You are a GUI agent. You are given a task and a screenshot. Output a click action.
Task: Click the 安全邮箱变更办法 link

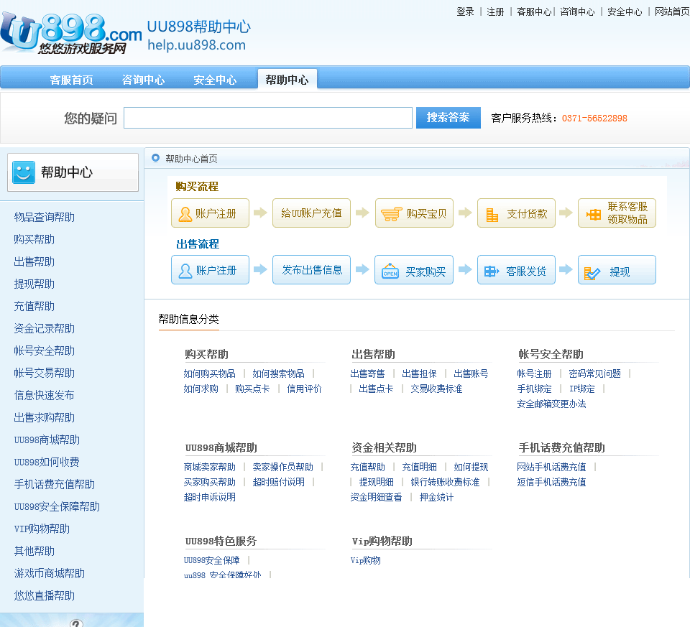click(551, 404)
